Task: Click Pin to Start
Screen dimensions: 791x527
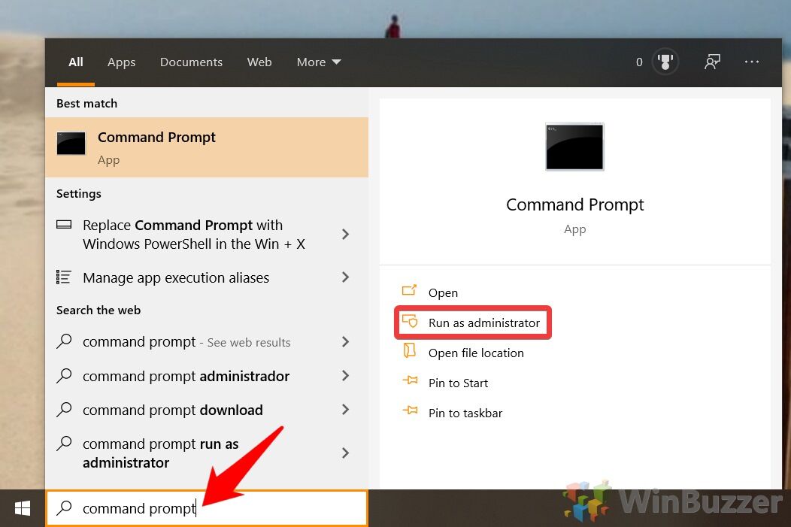Action: pyautogui.click(x=459, y=383)
